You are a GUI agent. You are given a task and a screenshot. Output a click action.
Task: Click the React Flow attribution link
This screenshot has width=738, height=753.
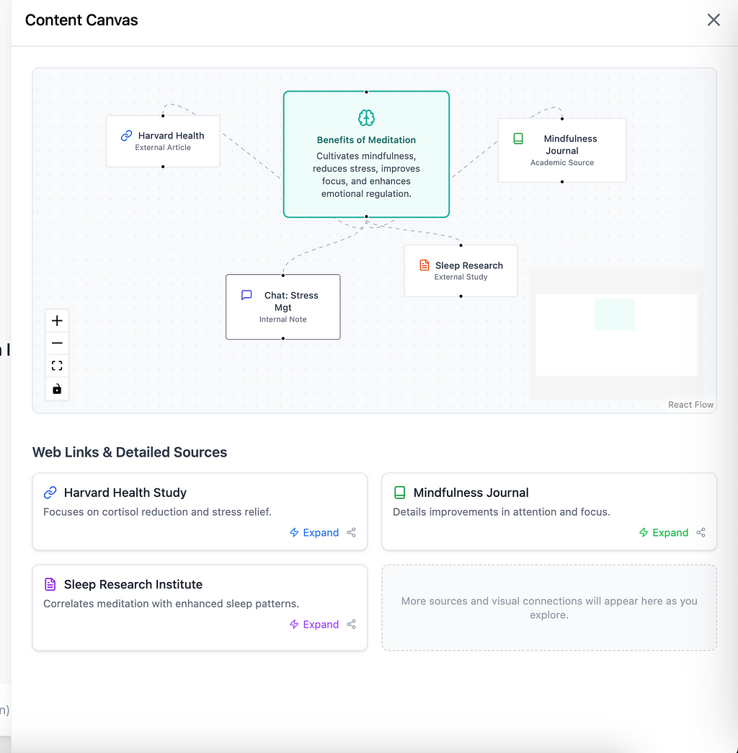pos(690,405)
